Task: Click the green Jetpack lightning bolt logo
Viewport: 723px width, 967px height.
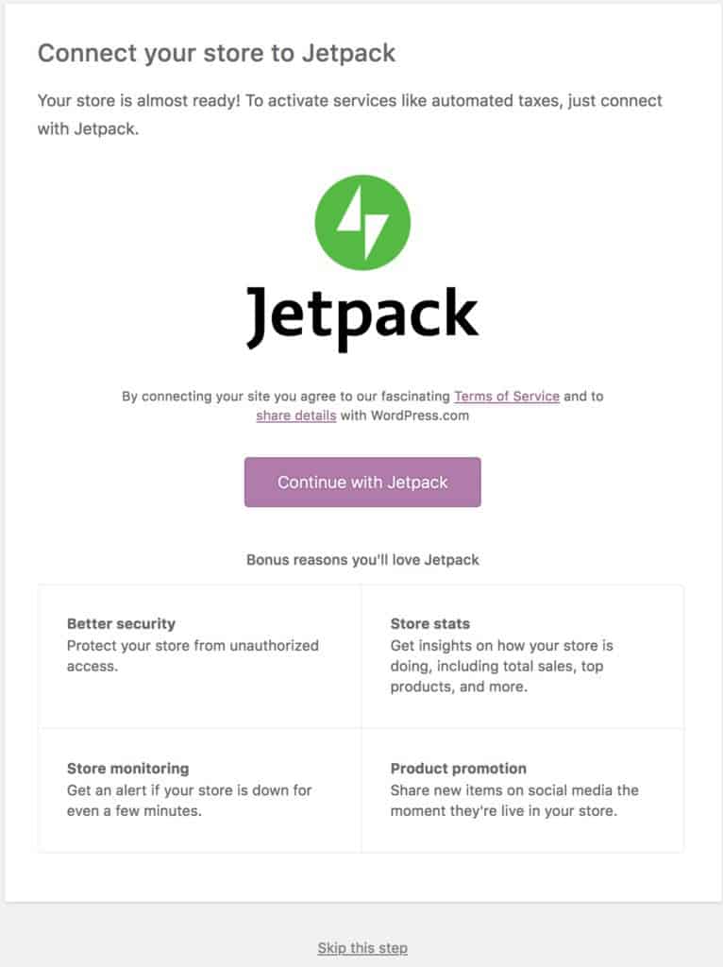Action: click(x=362, y=223)
